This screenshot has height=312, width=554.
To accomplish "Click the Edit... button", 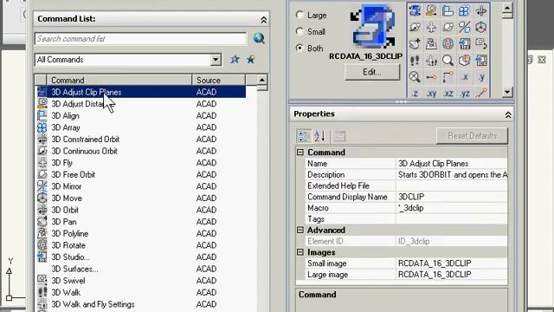I will (372, 72).
